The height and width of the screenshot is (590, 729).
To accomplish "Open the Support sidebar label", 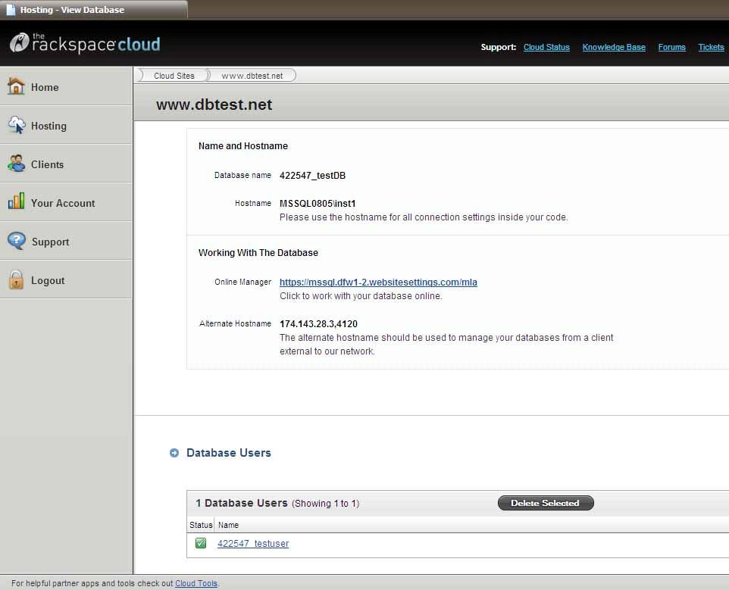I will click(50, 242).
